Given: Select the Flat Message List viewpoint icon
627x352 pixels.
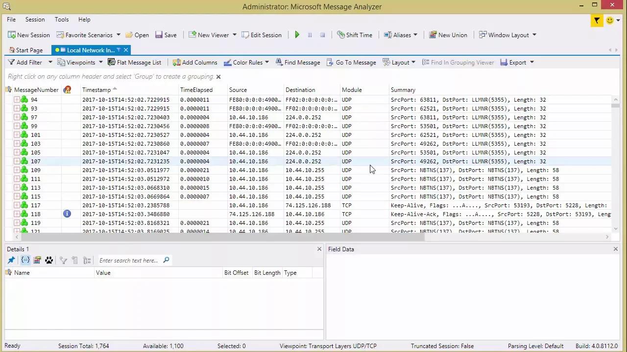Looking at the screenshot, I should point(111,62).
